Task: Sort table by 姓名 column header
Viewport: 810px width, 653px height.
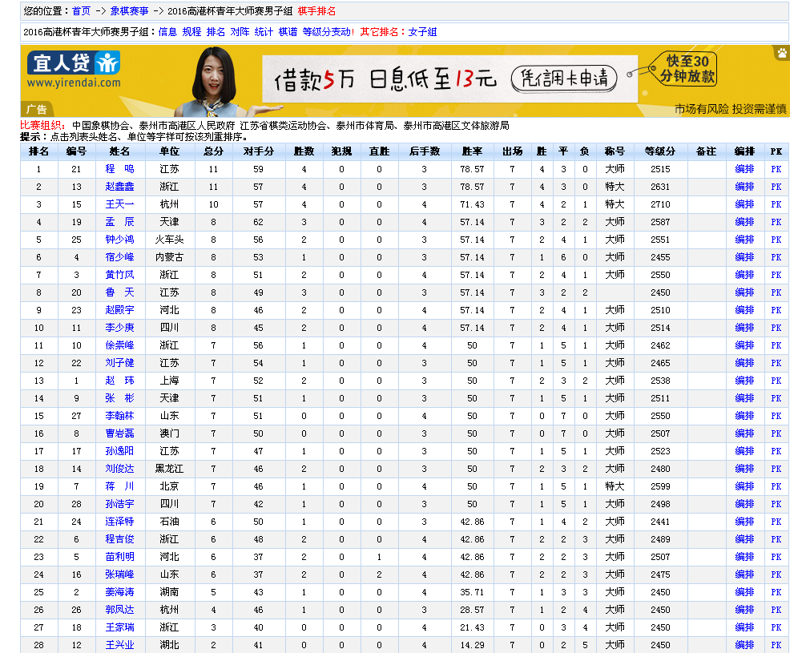Action: [x=119, y=151]
